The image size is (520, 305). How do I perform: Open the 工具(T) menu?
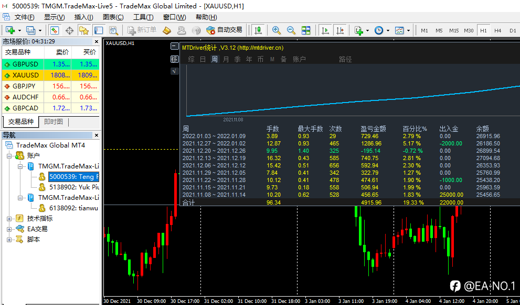pyautogui.click(x=143, y=17)
